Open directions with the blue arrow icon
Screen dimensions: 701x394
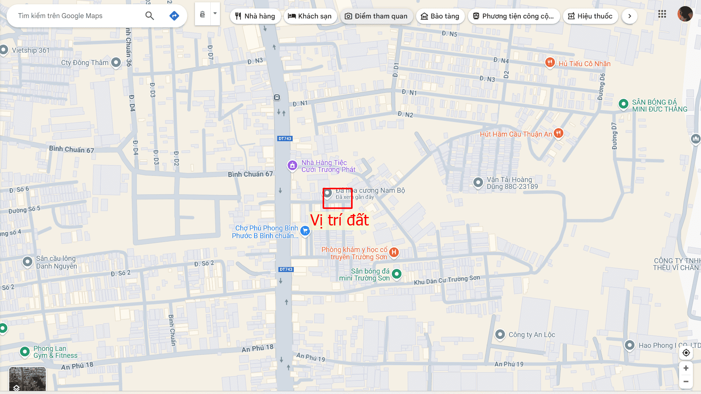pos(174,16)
